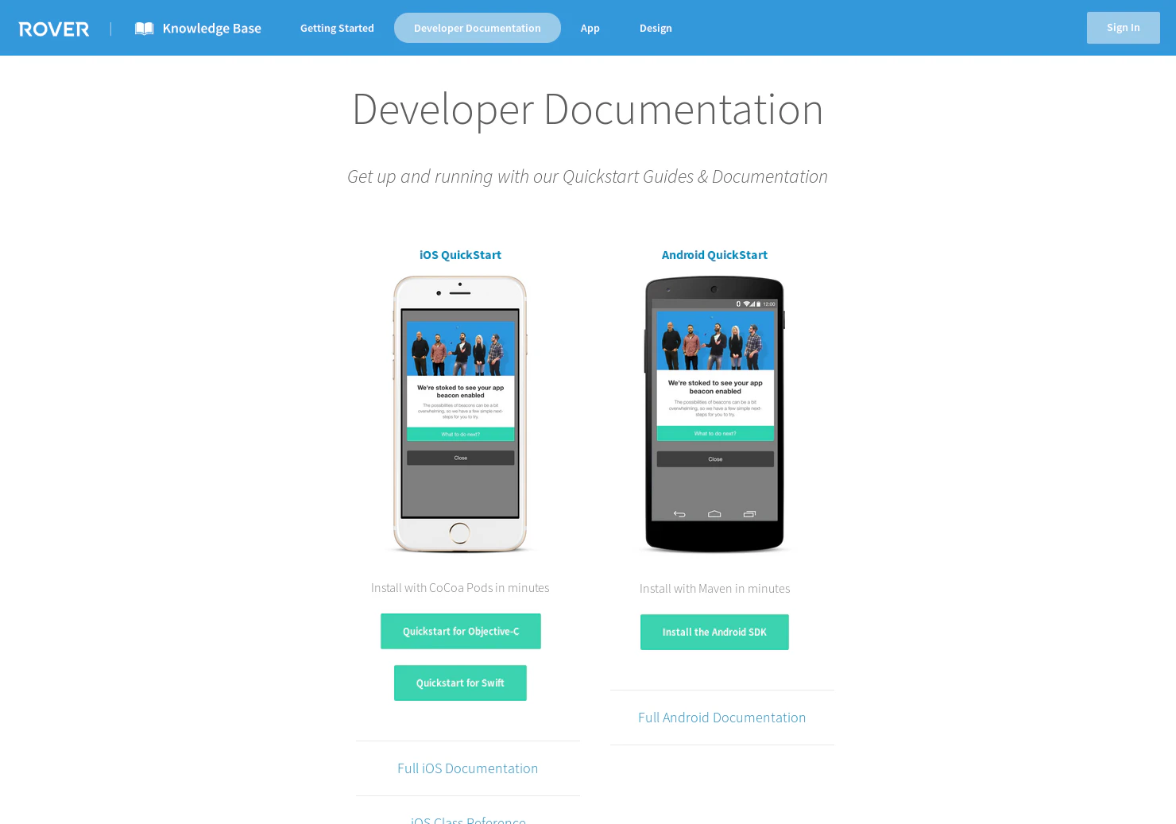This screenshot has width=1176, height=824.
Task: Open the Design tab
Action: tap(656, 28)
